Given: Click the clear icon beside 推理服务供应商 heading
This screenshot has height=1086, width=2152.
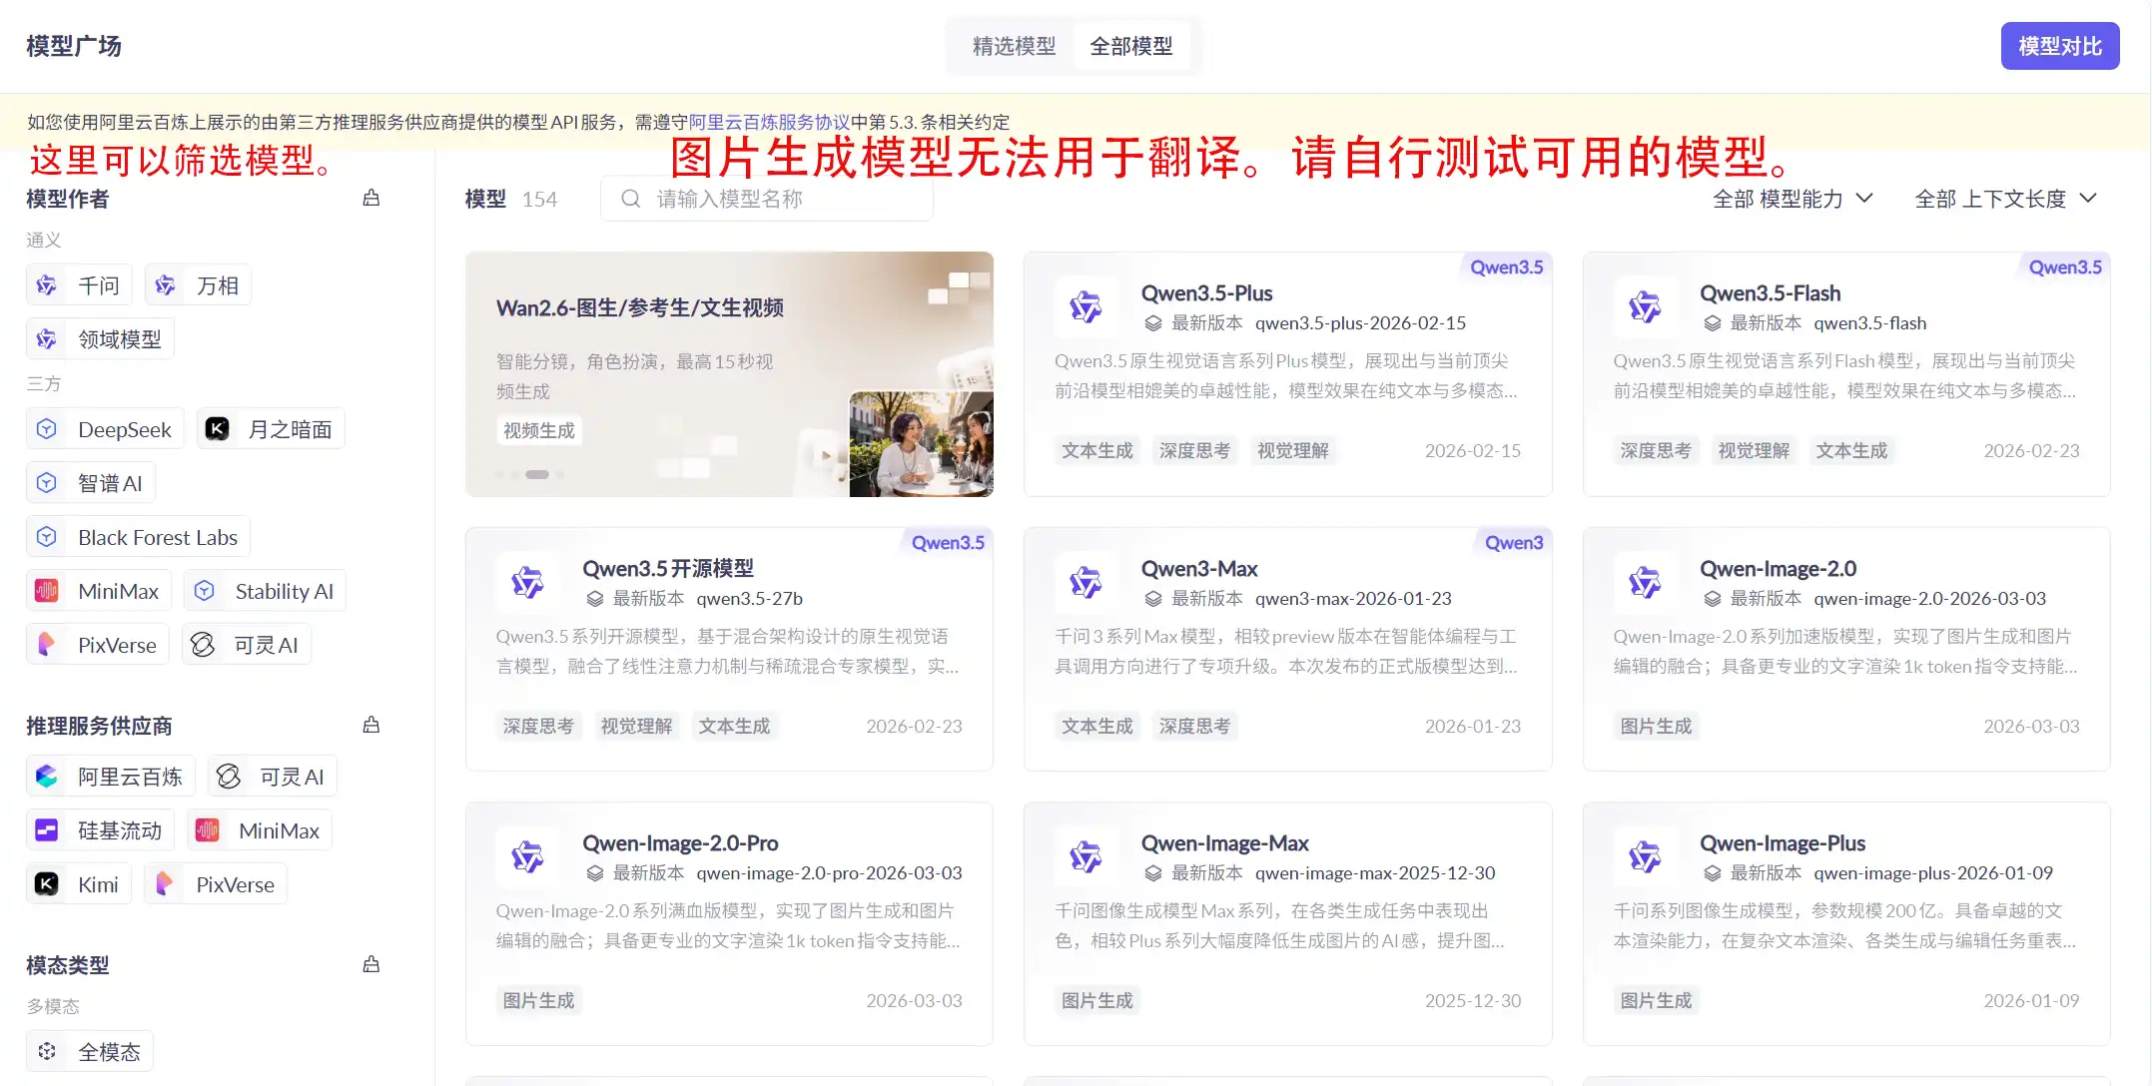Looking at the screenshot, I should pos(371,725).
